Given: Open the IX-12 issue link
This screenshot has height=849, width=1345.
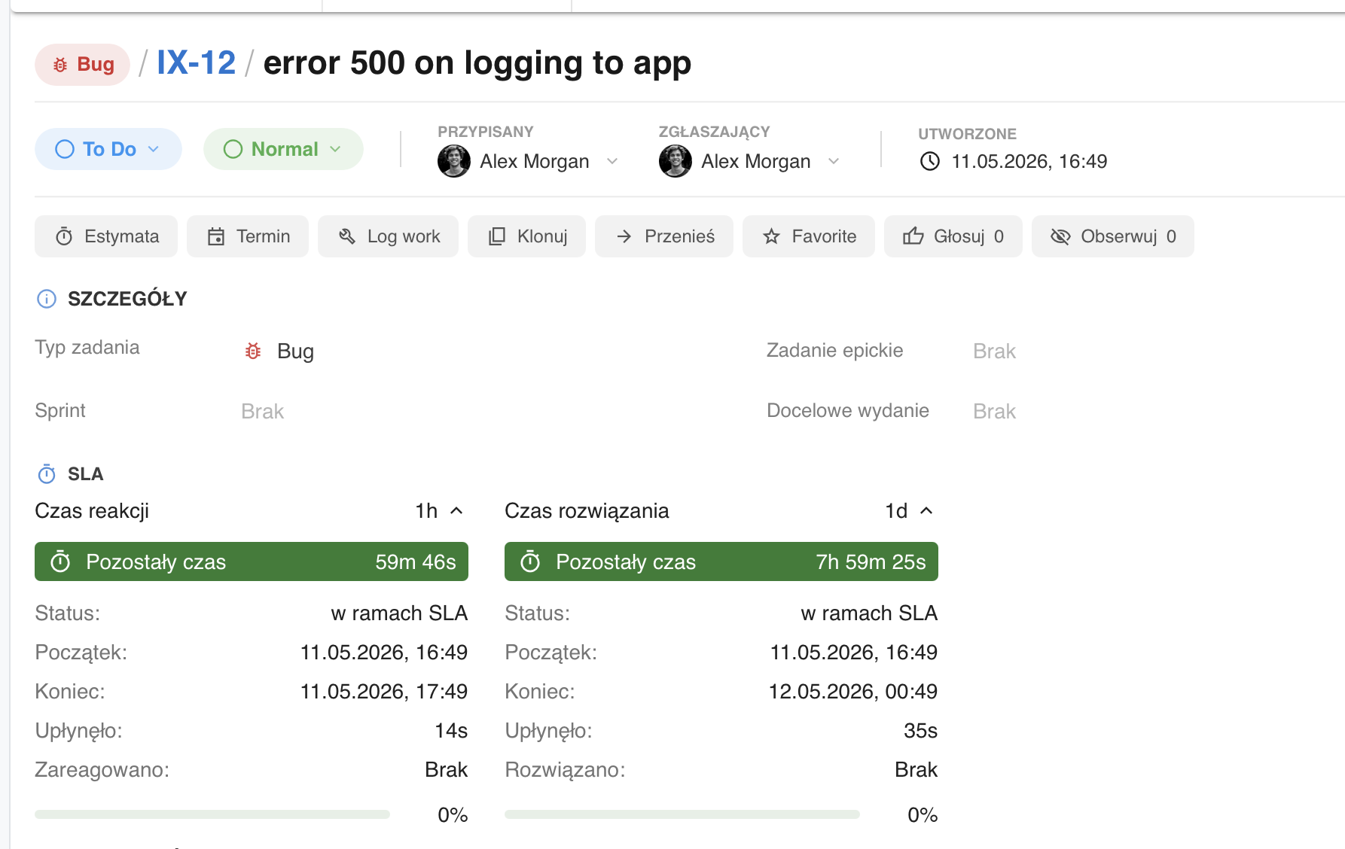Looking at the screenshot, I should [196, 62].
